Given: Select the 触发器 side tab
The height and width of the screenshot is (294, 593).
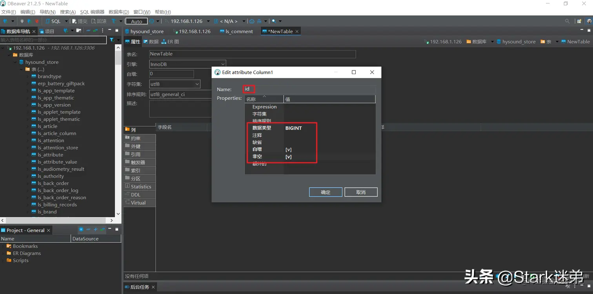Looking at the screenshot, I should click(140, 162).
